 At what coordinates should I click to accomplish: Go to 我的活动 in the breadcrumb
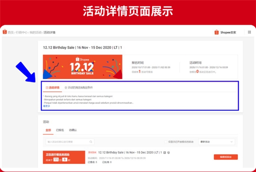pos(35,32)
